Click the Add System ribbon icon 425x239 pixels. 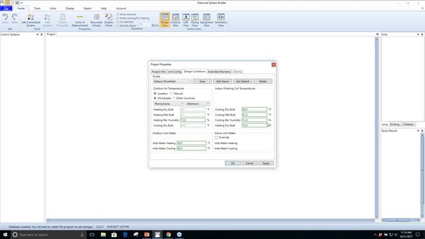point(47,20)
